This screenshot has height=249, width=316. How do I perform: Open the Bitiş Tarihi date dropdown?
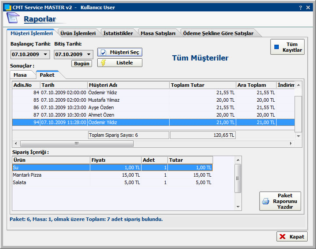pos(89,54)
